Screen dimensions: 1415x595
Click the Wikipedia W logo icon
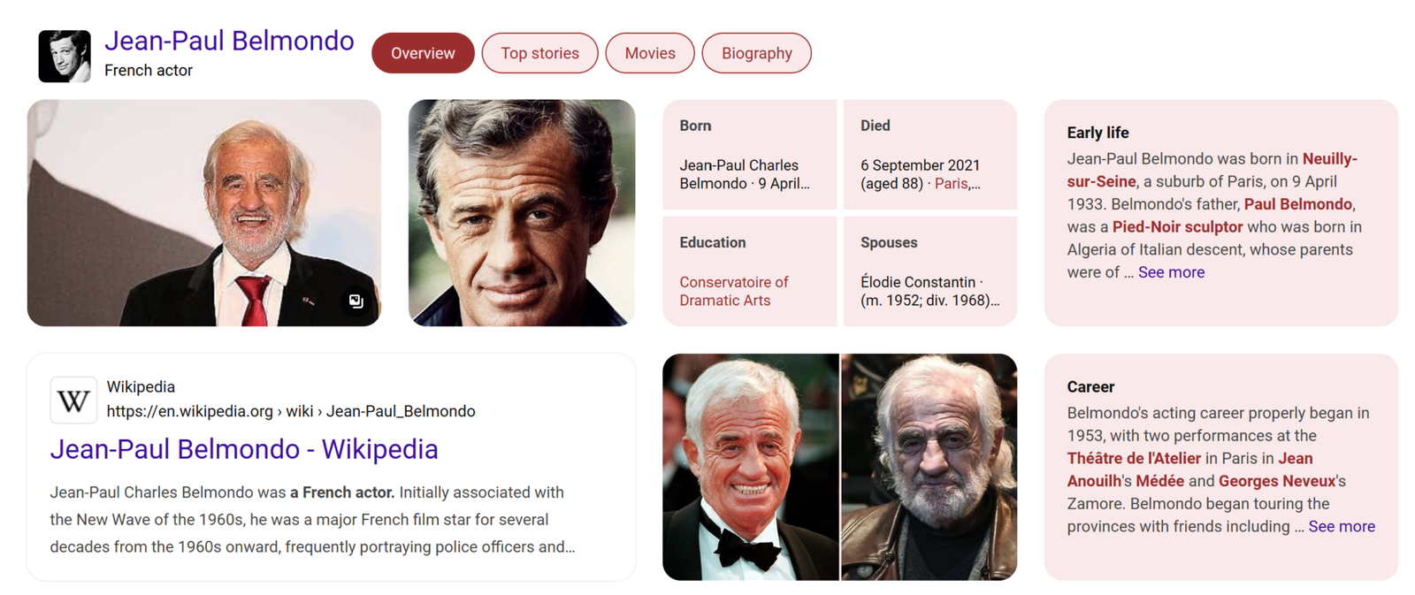[73, 400]
